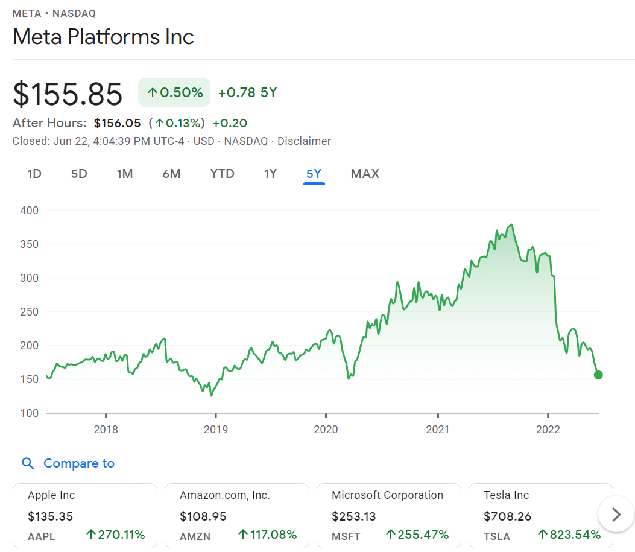Image resolution: width=635 pixels, height=552 pixels.
Task: Click the green up arrow in the 0.50% badge
Action: (x=152, y=92)
